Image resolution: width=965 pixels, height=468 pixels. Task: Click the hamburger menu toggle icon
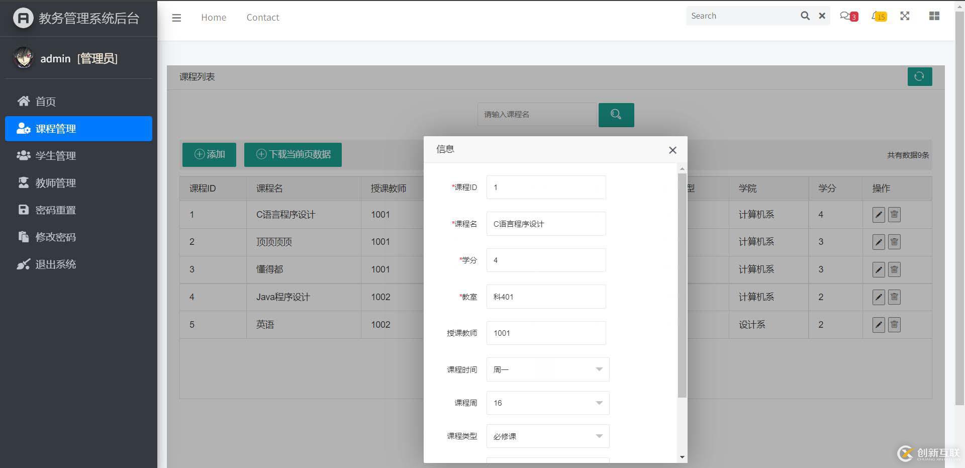click(x=176, y=18)
